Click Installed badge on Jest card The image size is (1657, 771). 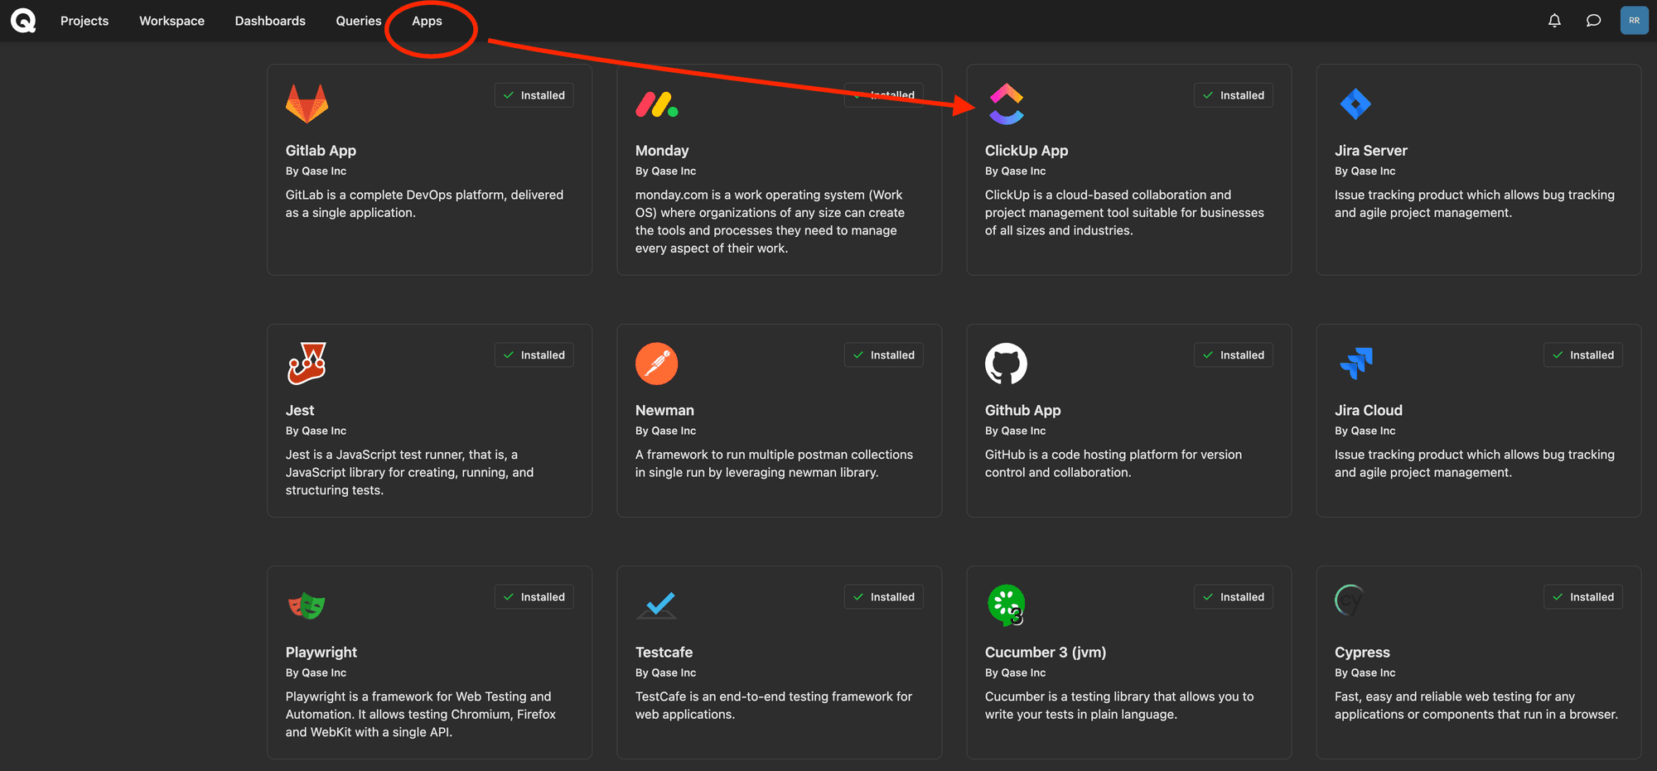[534, 355]
